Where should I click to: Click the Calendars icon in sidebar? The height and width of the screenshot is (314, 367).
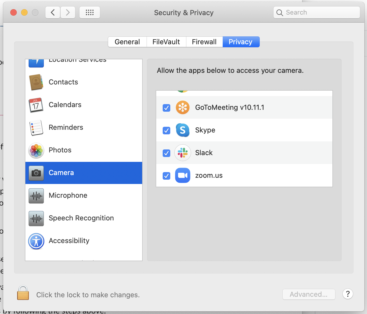pos(36,105)
